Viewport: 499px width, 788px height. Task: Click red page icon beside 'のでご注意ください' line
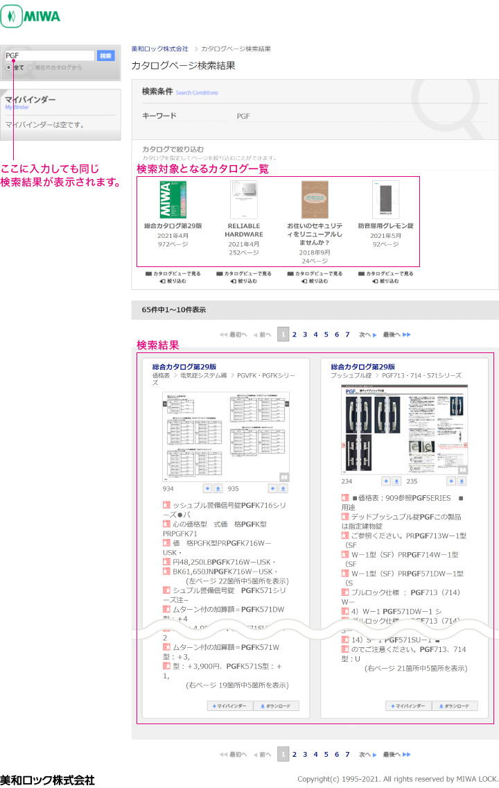[345, 649]
